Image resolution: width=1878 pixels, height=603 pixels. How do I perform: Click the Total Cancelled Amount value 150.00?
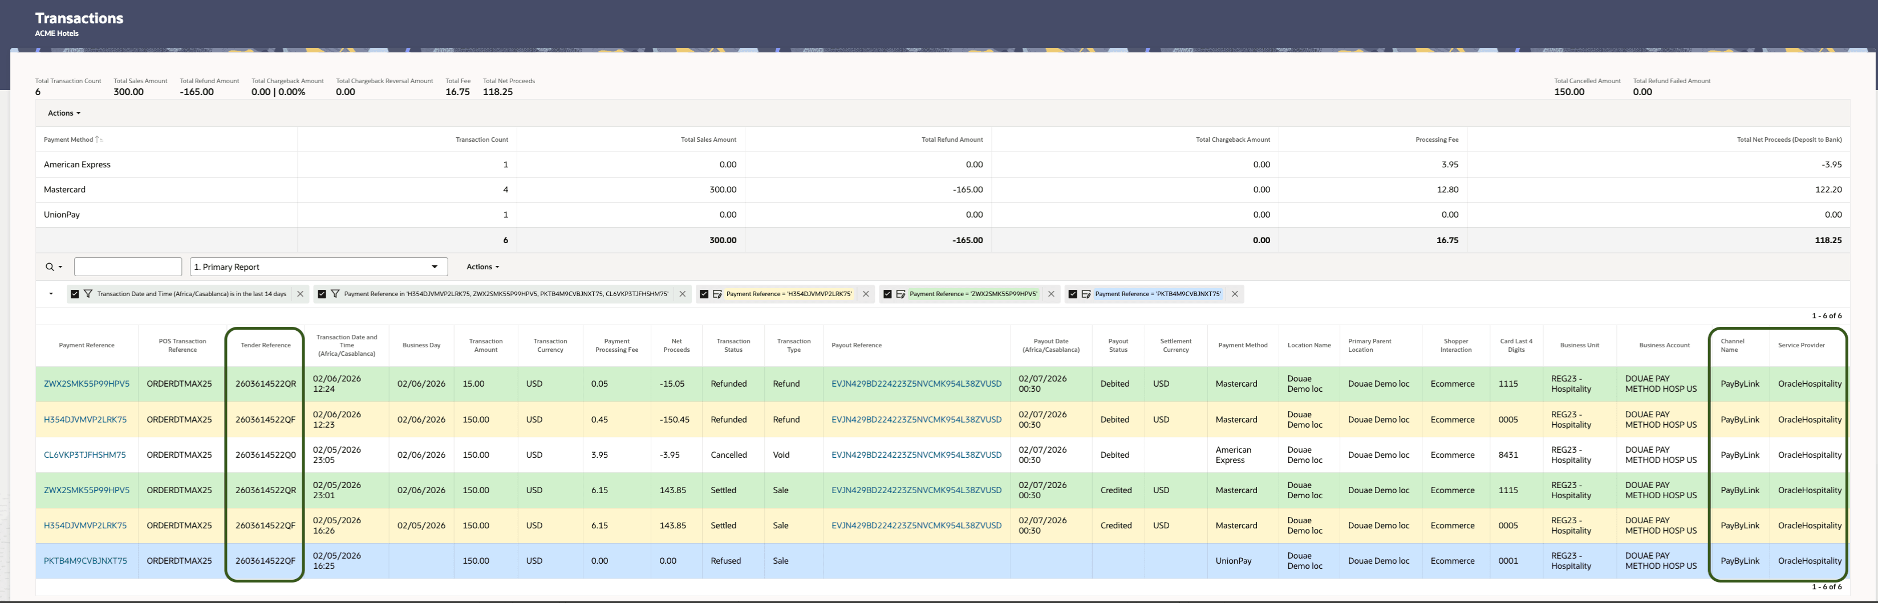(x=1569, y=92)
